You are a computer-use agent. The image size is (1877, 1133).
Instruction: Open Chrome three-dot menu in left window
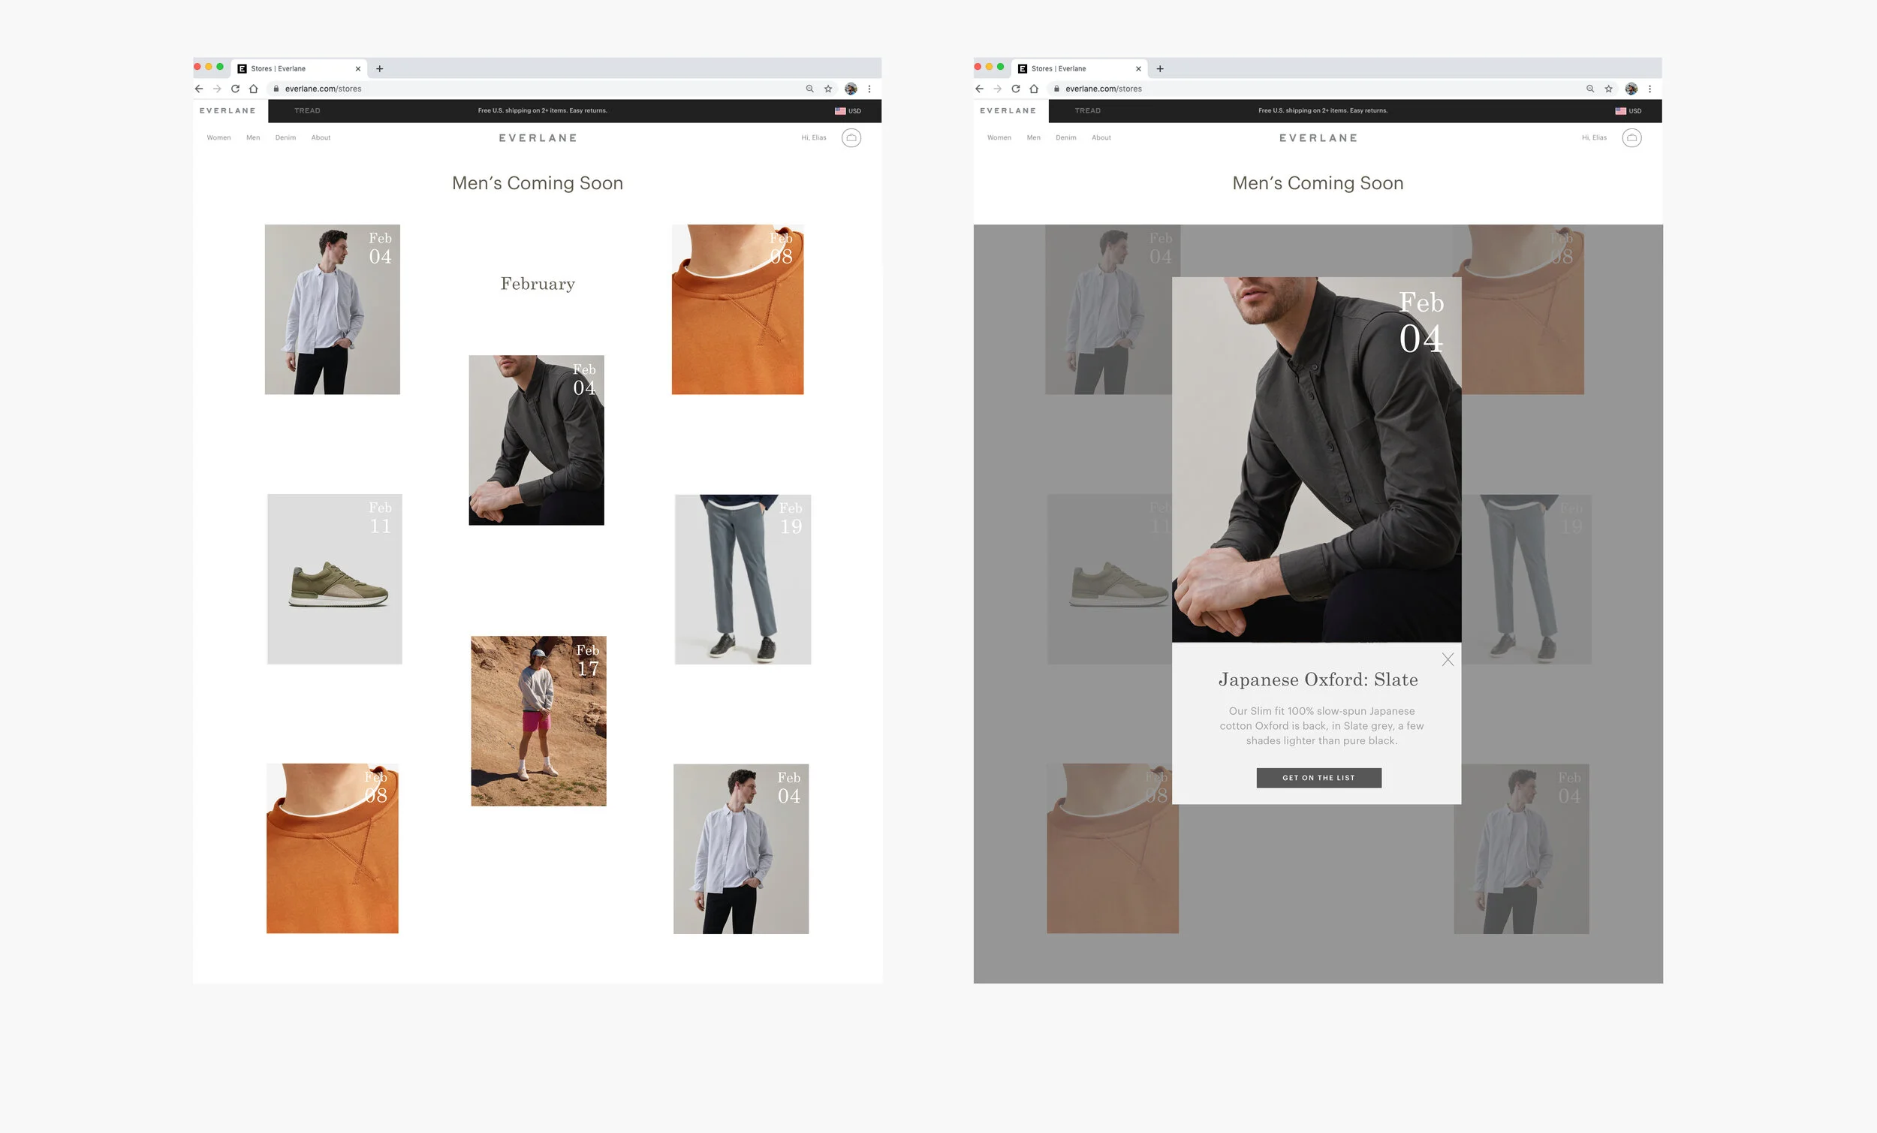(x=869, y=89)
